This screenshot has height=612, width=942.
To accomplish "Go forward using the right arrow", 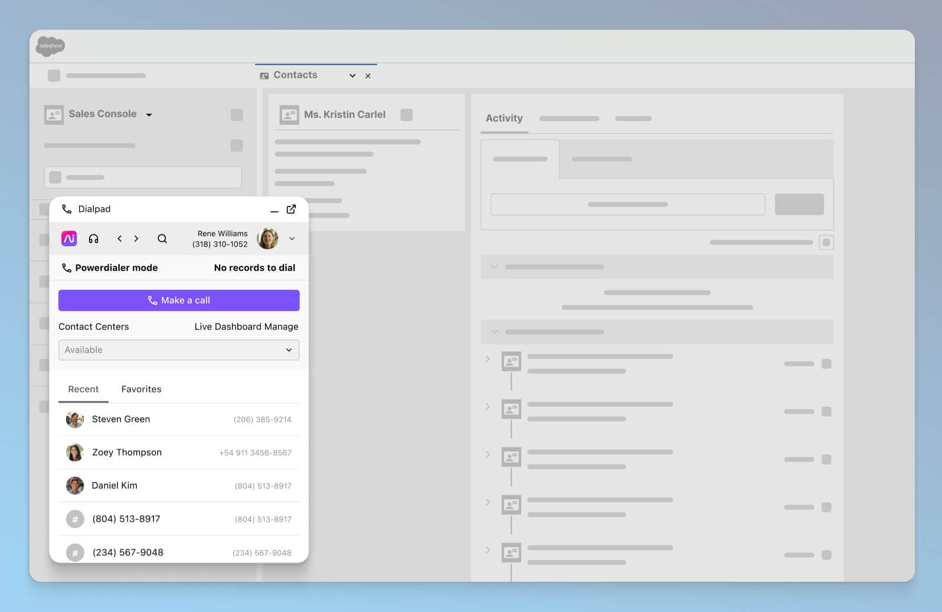I will click(x=136, y=238).
